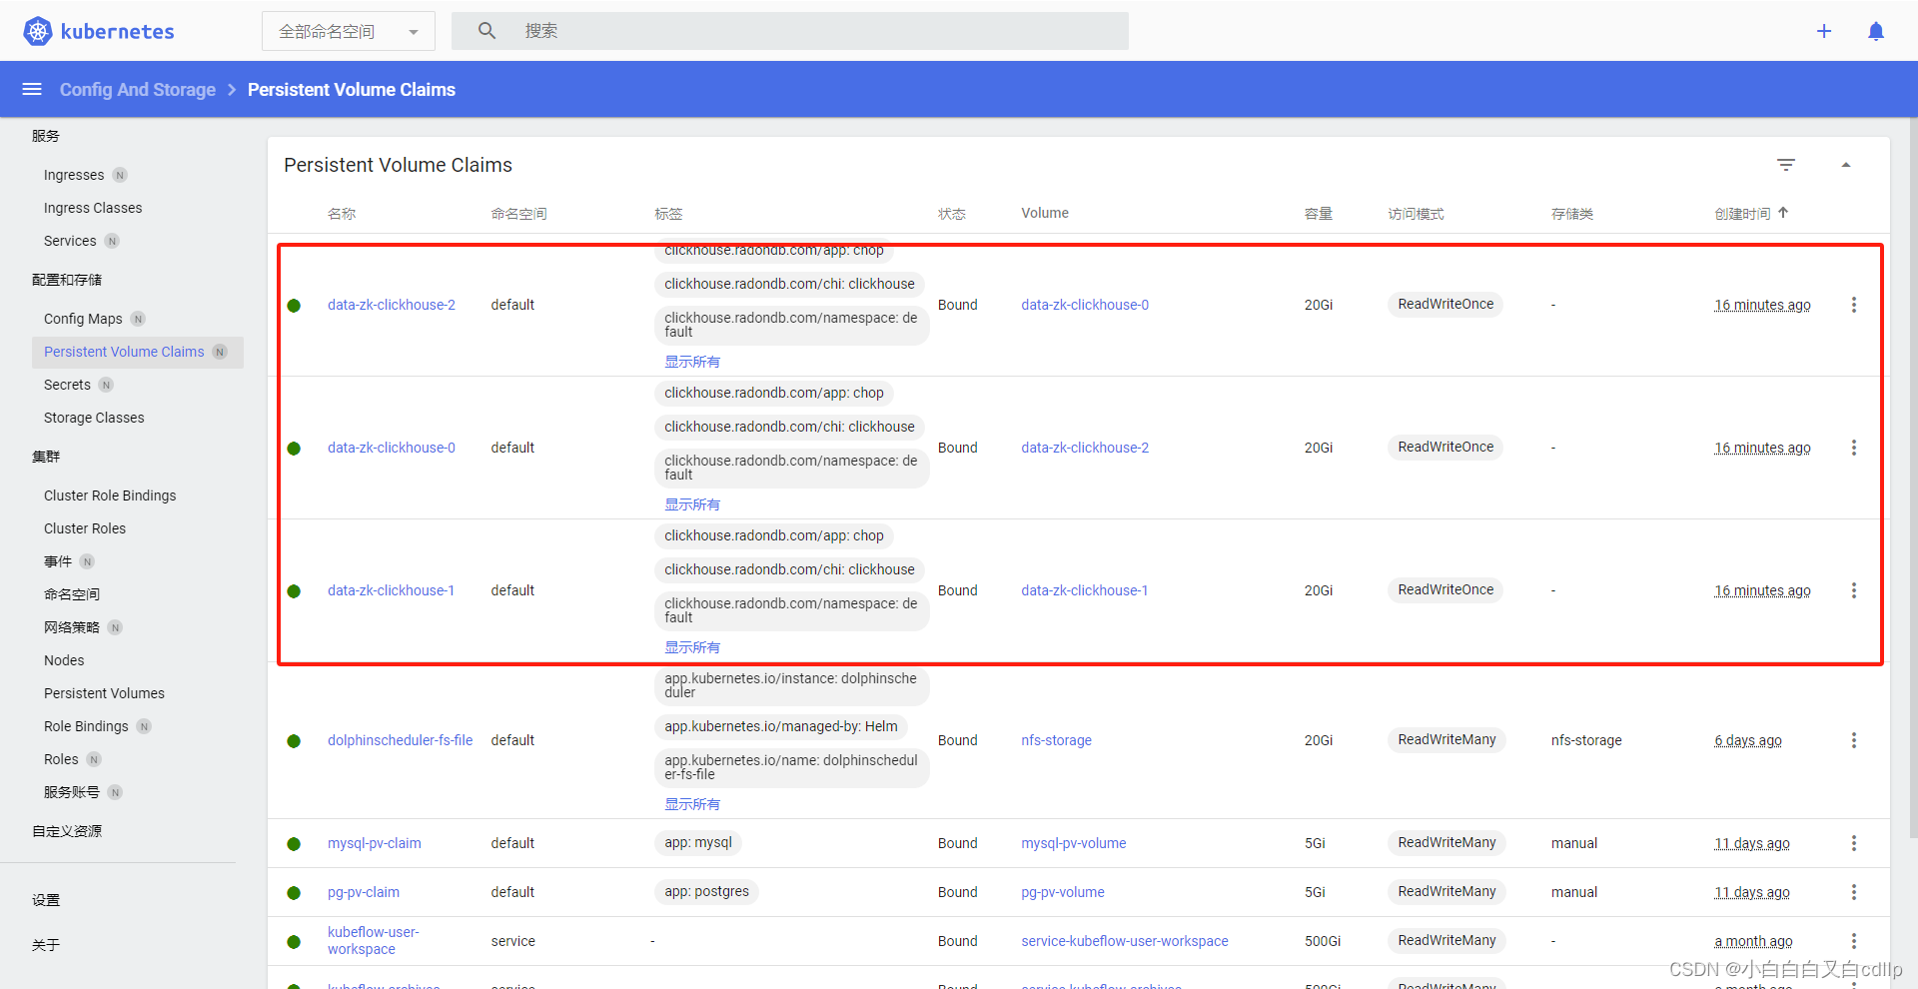
Task: Open 事件 events in sidebar
Action: pos(58,561)
